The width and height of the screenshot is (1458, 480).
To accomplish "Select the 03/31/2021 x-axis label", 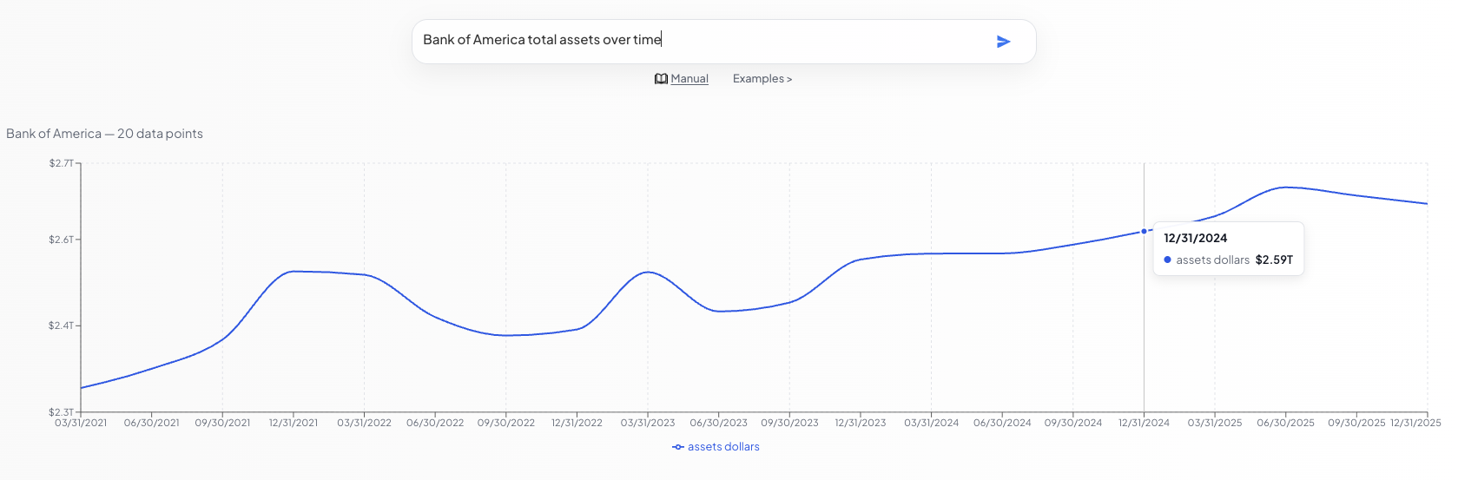I will point(81,424).
